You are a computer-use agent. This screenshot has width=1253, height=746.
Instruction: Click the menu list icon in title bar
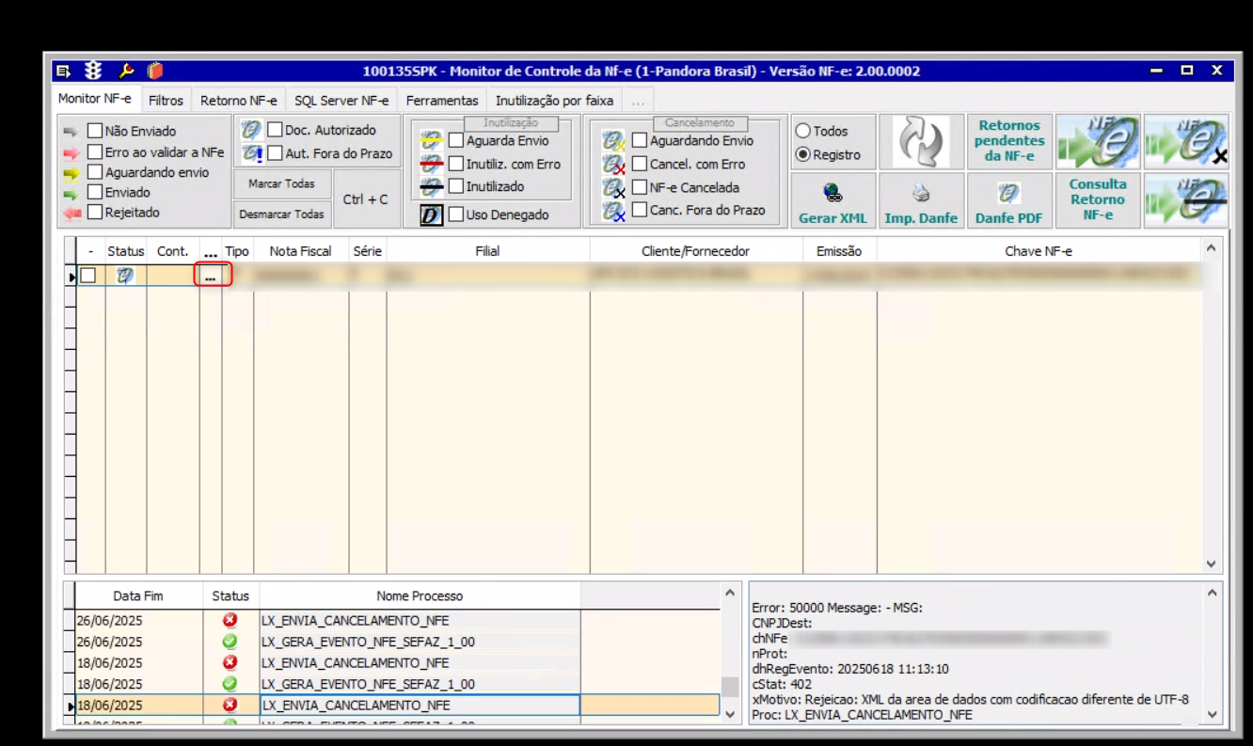point(62,71)
